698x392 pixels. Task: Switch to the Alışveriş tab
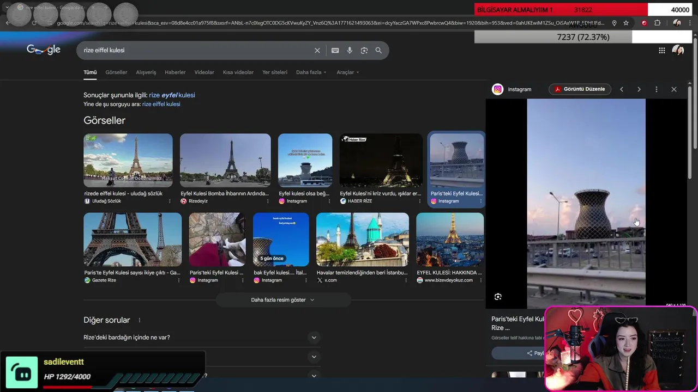[146, 72]
